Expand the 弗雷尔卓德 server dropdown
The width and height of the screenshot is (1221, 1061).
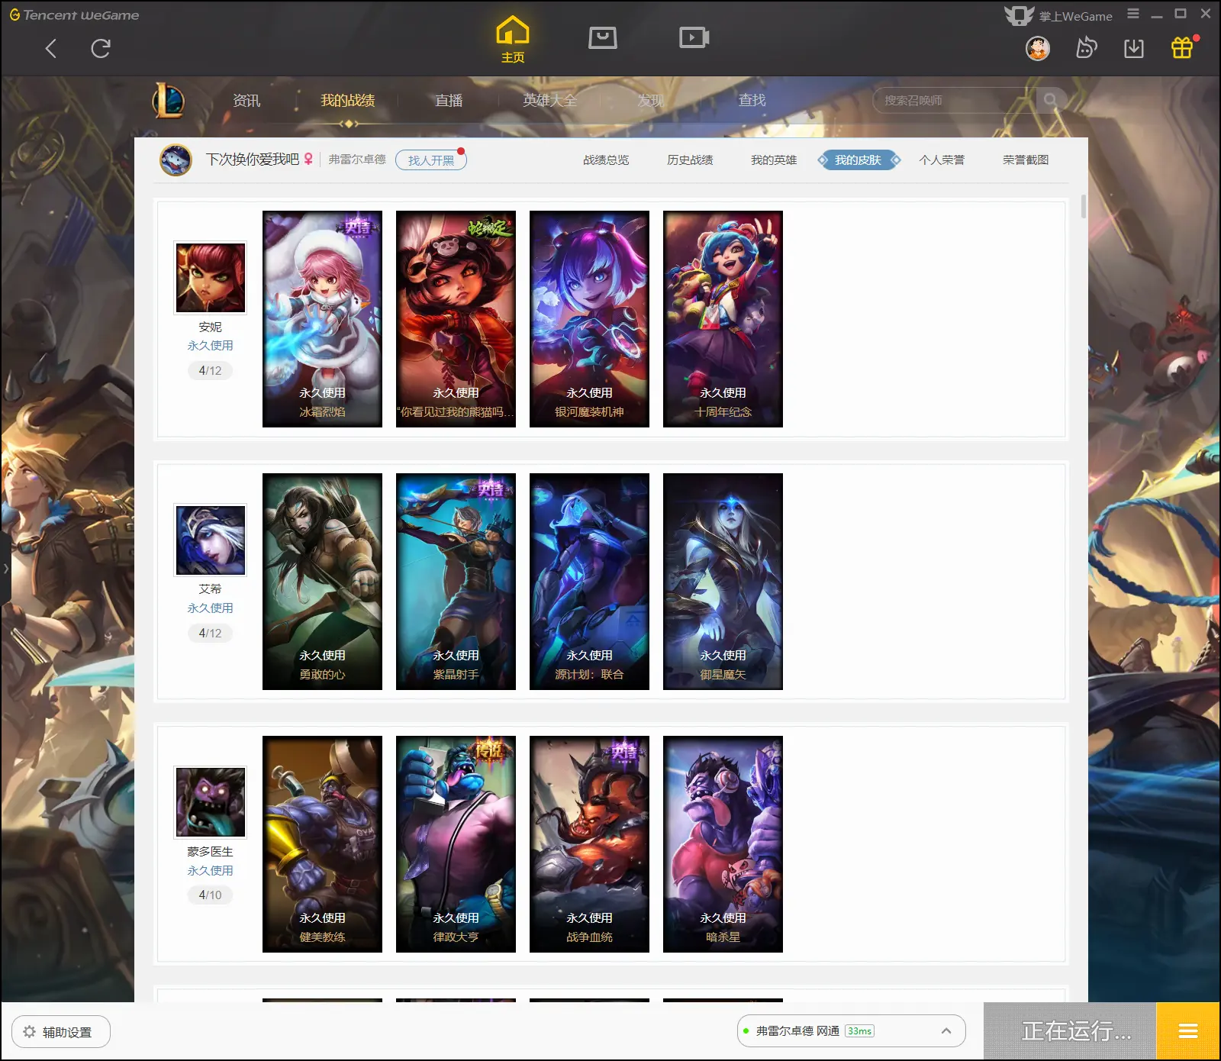946,1031
